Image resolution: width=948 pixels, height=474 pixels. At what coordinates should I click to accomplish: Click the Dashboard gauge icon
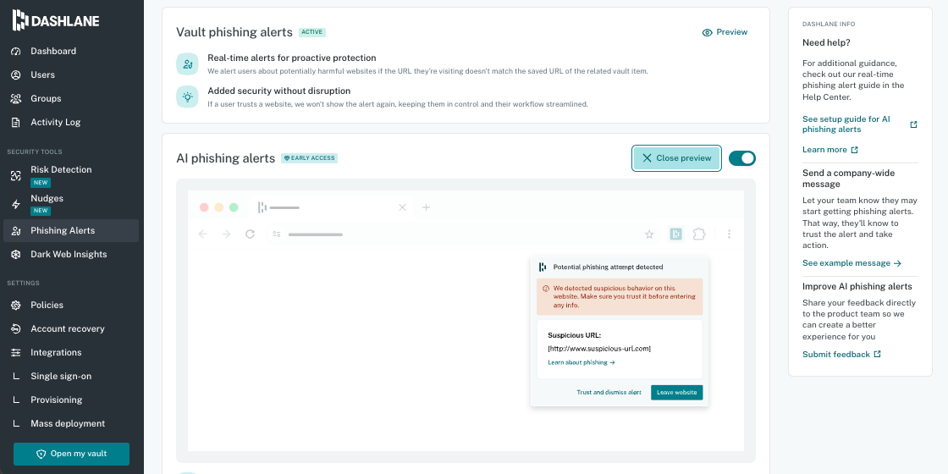click(x=16, y=52)
